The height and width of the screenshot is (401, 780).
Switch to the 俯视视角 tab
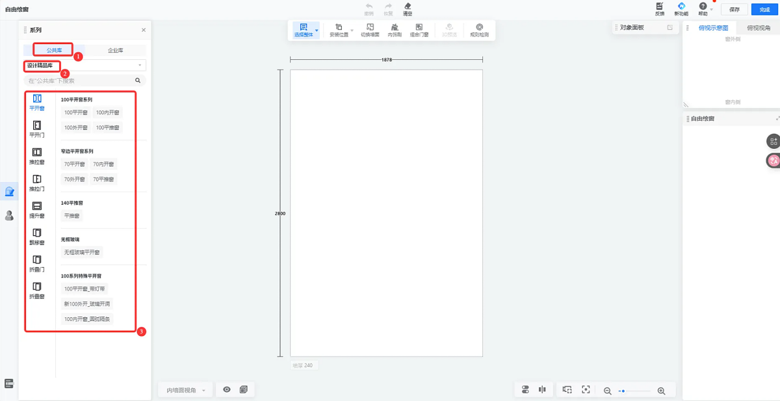(758, 28)
